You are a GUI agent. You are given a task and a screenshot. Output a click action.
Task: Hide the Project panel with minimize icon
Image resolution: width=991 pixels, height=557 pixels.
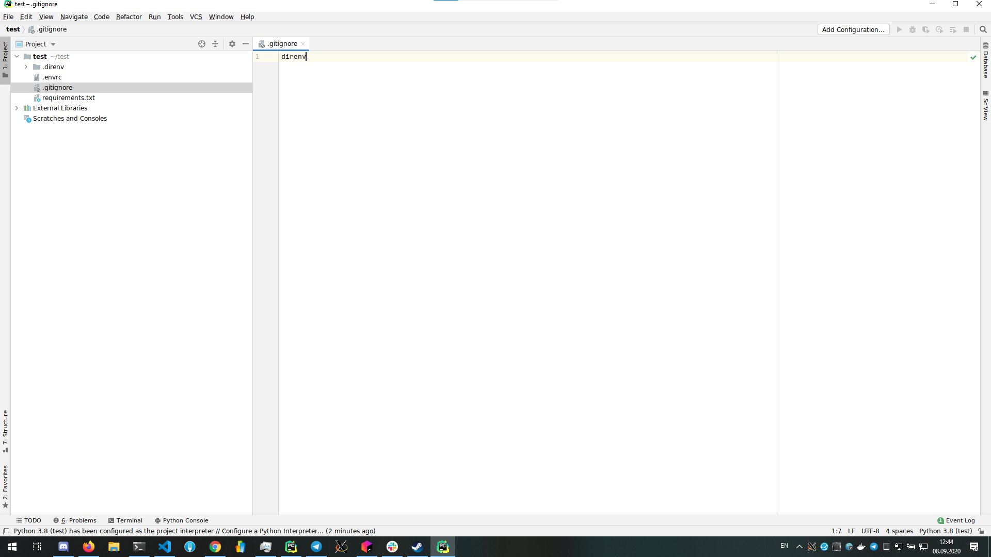[246, 44]
